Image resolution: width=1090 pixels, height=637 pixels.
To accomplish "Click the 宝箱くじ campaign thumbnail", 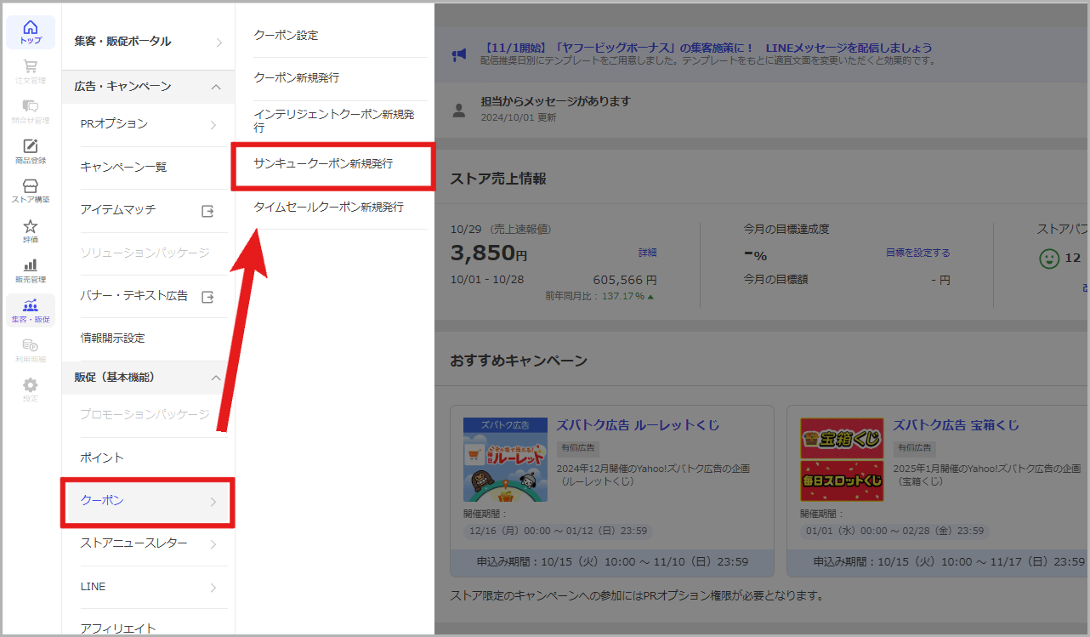I will (x=842, y=459).
